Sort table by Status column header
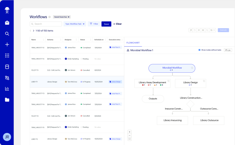Image resolution: width=235 pixels, height=145 pixels. (x=86, y=40)
